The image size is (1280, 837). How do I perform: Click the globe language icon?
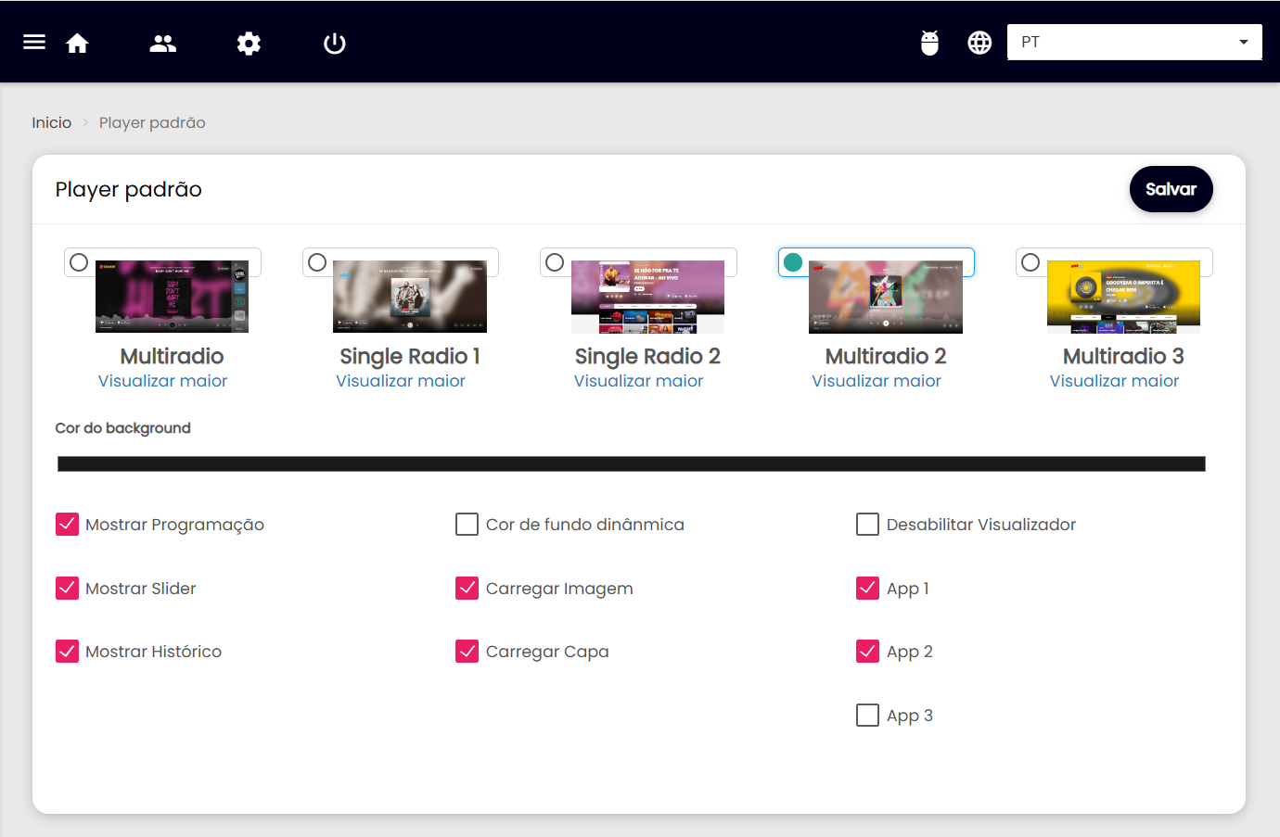pos(979,43)
